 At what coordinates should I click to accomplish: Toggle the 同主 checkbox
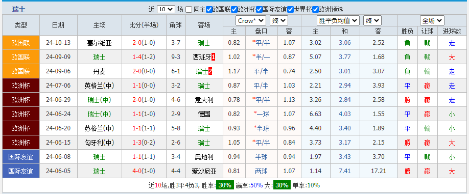point(189,10)
